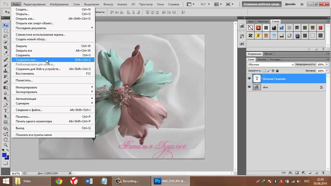Image resolution: width=331 pixels, height=186 pixels.
Task: Select the Pen tool
Action: click(5, 105)
